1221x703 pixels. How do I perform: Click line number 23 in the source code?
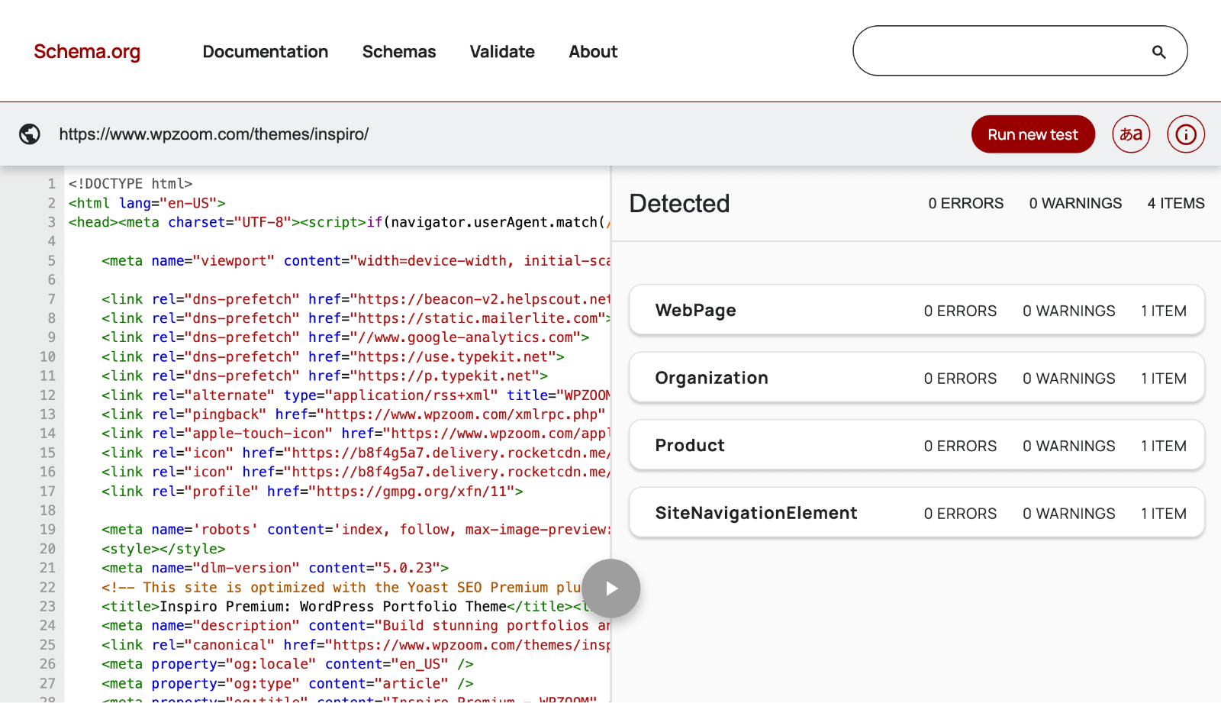click(47, 606)
